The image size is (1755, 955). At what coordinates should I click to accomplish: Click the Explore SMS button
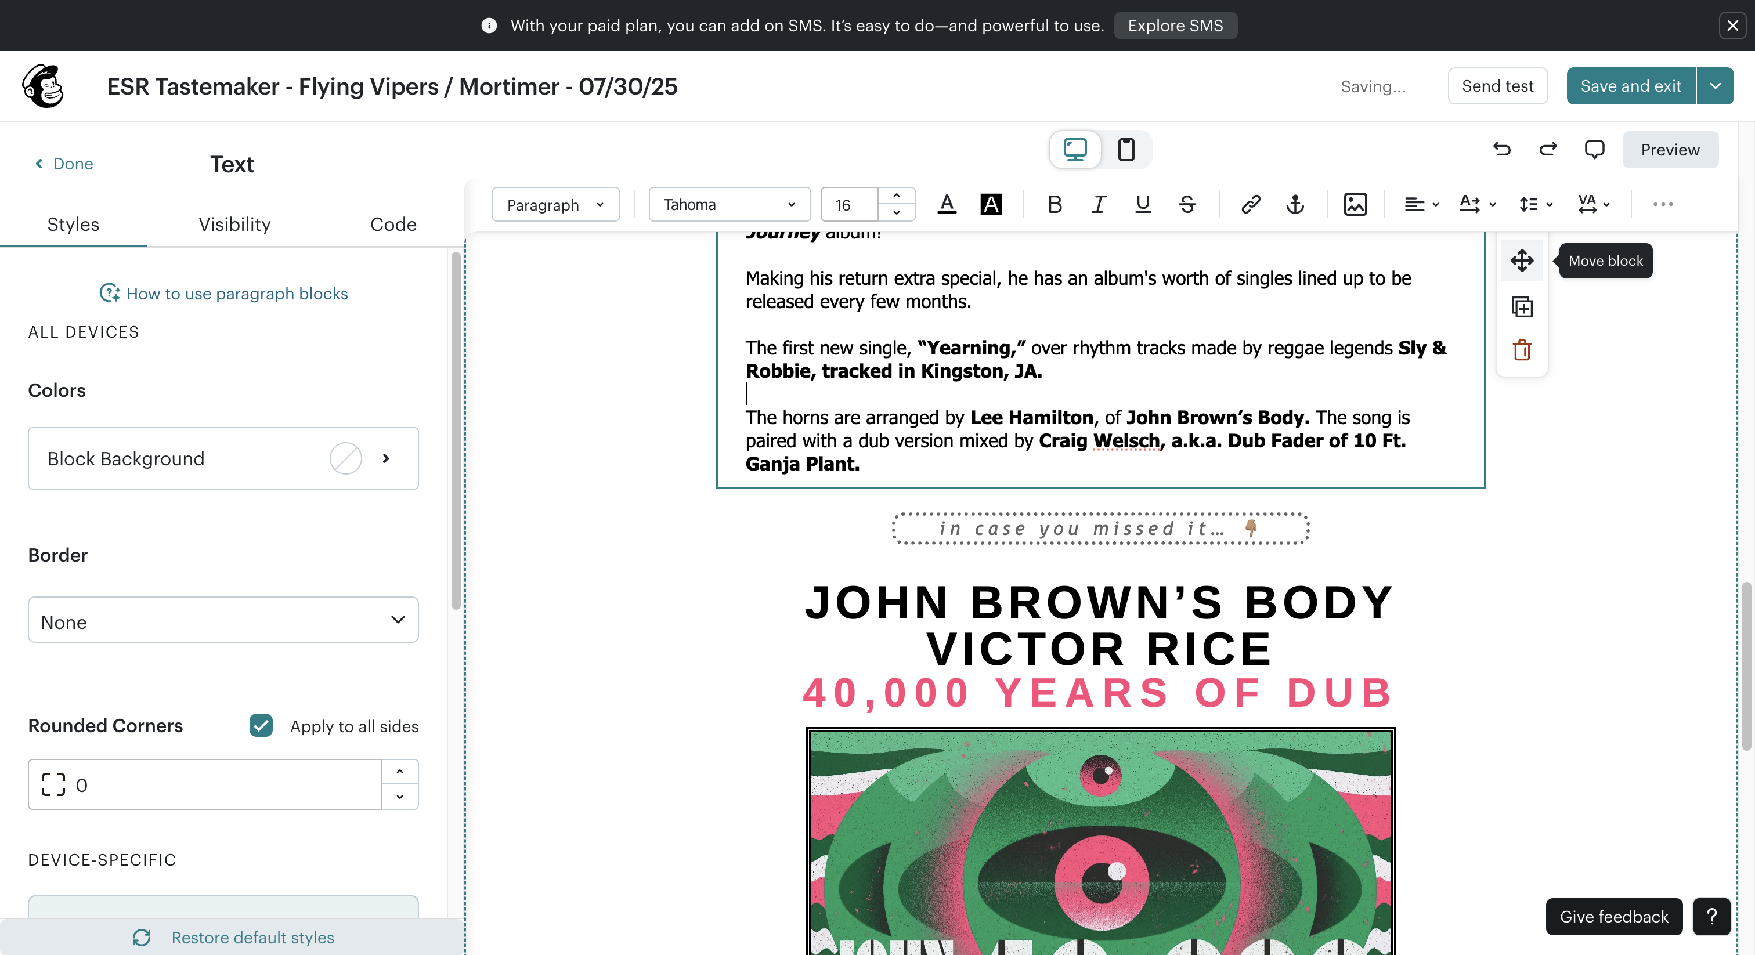click(x=1175, y=26)
